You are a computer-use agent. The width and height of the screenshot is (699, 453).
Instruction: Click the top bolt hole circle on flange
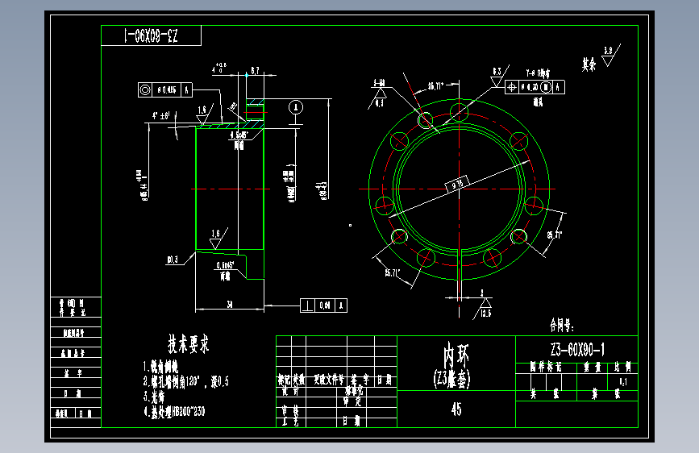pos(460,112)
